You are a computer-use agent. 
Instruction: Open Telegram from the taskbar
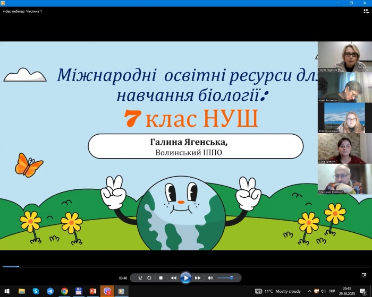[x=50, y=291]
